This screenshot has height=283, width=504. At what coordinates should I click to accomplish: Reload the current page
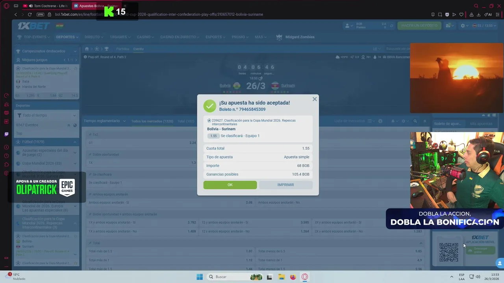(30, 15)
